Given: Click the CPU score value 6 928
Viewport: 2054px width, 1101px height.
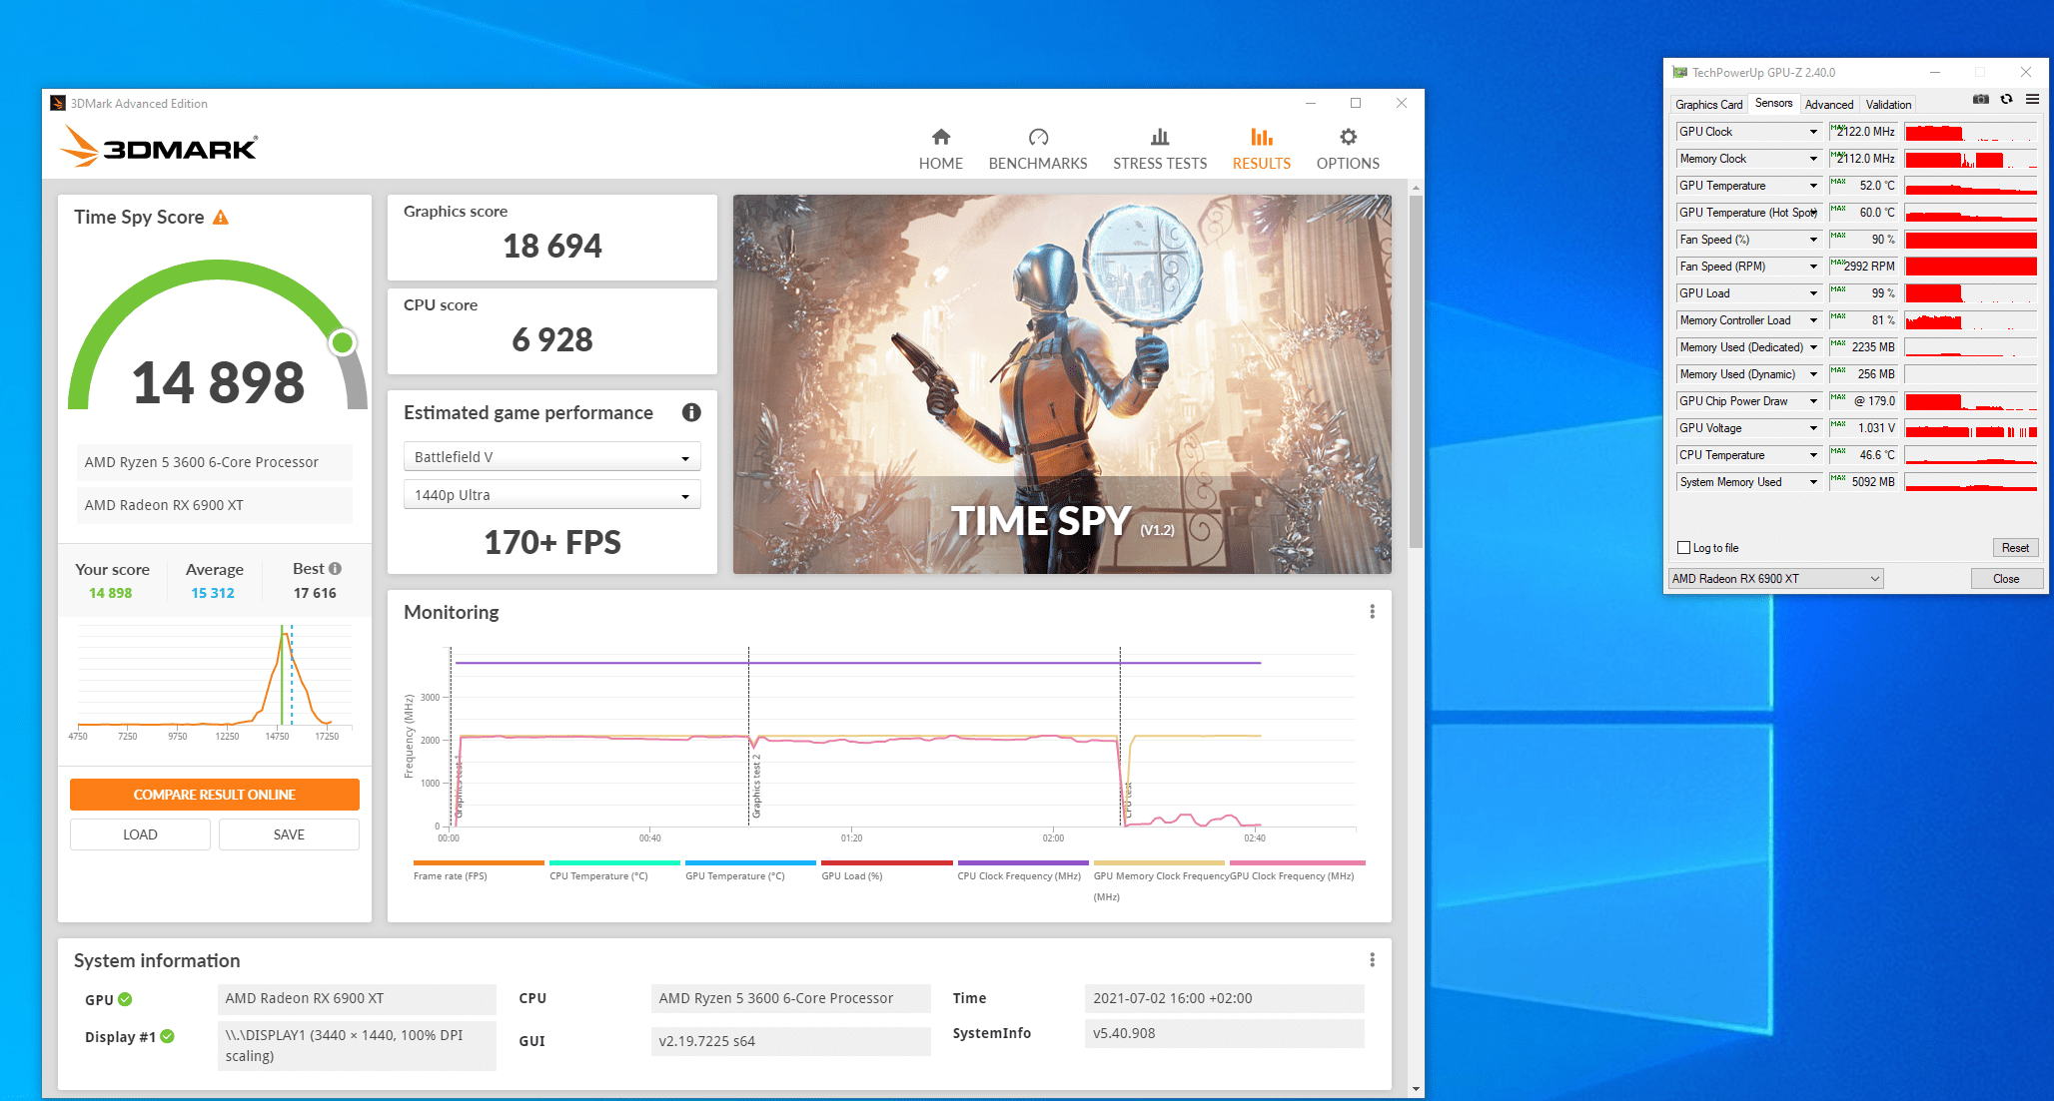Looking at the screenshot, I should click(x=551, y=339).
